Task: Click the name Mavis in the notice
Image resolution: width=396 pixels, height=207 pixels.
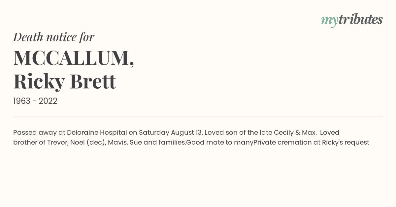Action: (x=117, y=143)
